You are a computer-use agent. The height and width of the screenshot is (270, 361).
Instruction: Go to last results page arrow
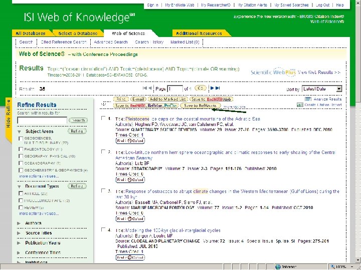(218, 88)
